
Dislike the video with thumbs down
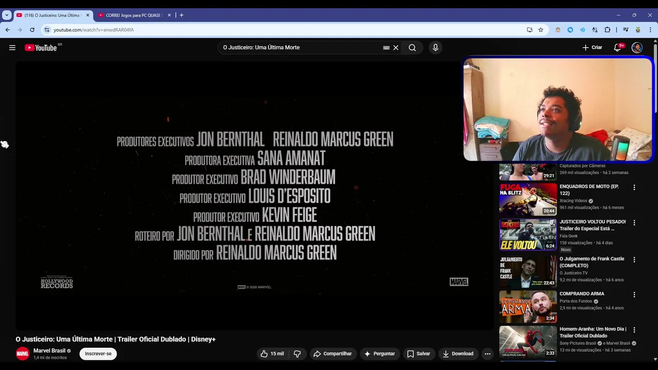point(297,354)
